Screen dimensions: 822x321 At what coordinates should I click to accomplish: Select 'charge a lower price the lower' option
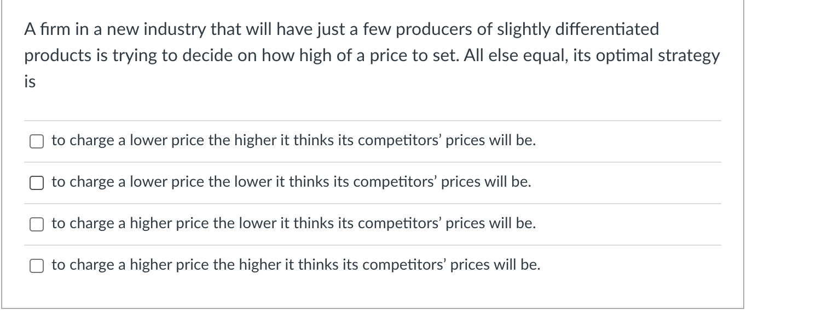tap(36, 182)
